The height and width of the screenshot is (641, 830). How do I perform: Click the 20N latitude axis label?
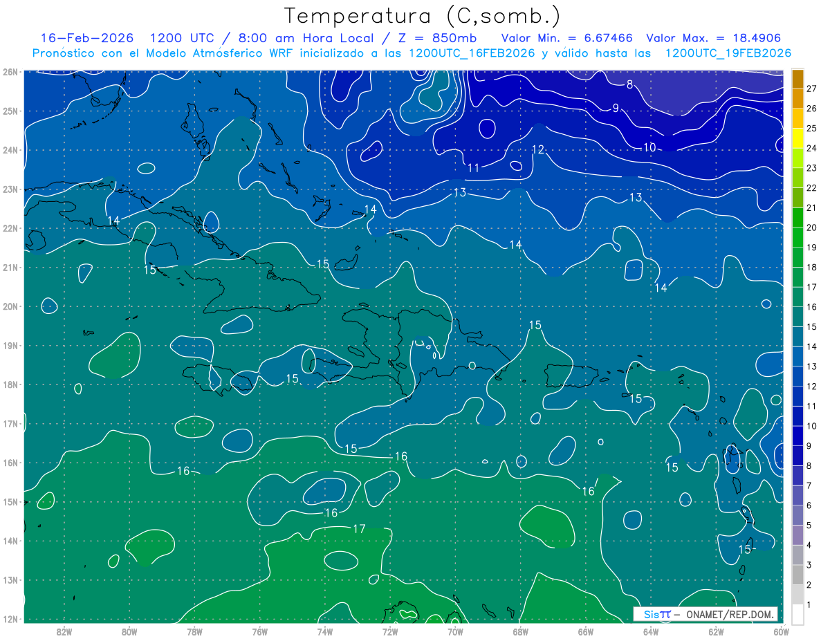click(10, 306)
